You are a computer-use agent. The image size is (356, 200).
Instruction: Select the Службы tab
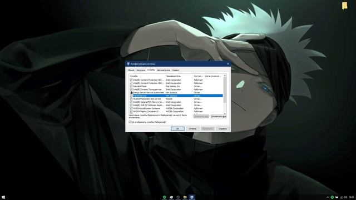[x=151, y=70]
